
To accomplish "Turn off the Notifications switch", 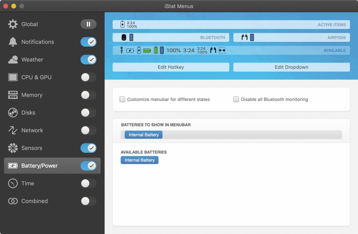I will (88, 42).
